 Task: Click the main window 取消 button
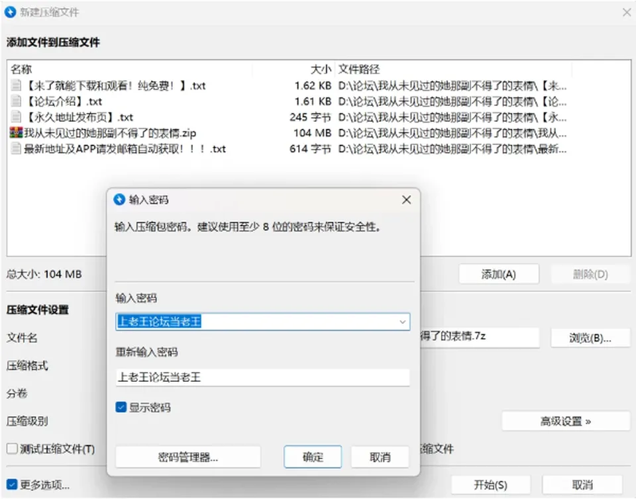tap(582, 485)
